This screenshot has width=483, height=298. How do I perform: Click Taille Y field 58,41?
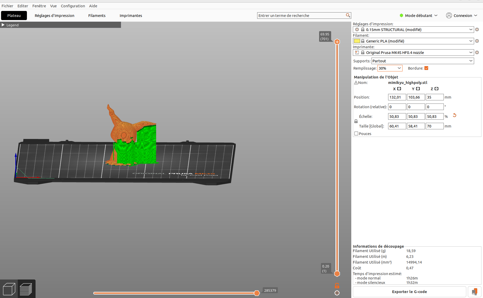click(416, 126)
